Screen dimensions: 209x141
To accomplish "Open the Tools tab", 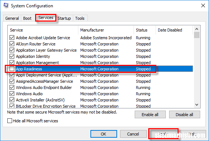I will pos(80,18).
